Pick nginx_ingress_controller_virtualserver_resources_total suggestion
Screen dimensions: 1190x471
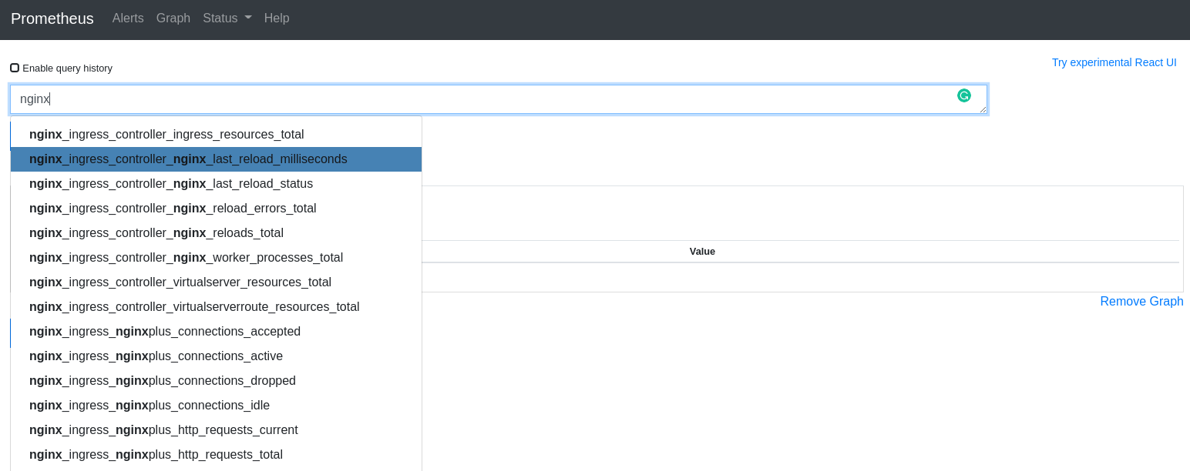216,282
